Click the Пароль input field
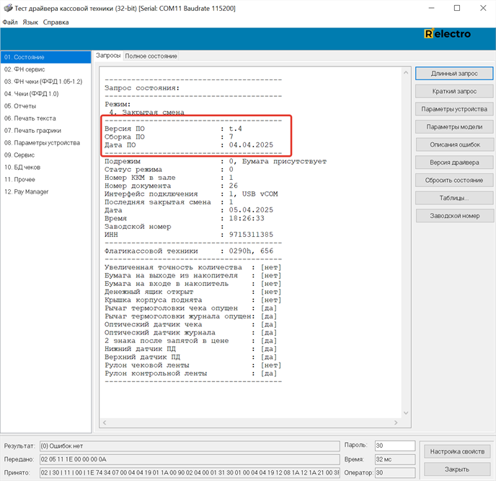The image size is (496, 481). (x=395, y=446)
